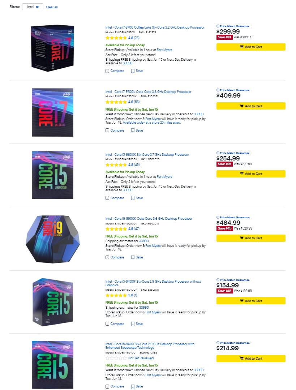Add the $409.99 Core i7-9700K to cart
Viewport: 296px width, 390px height.
tap(251, 106)
